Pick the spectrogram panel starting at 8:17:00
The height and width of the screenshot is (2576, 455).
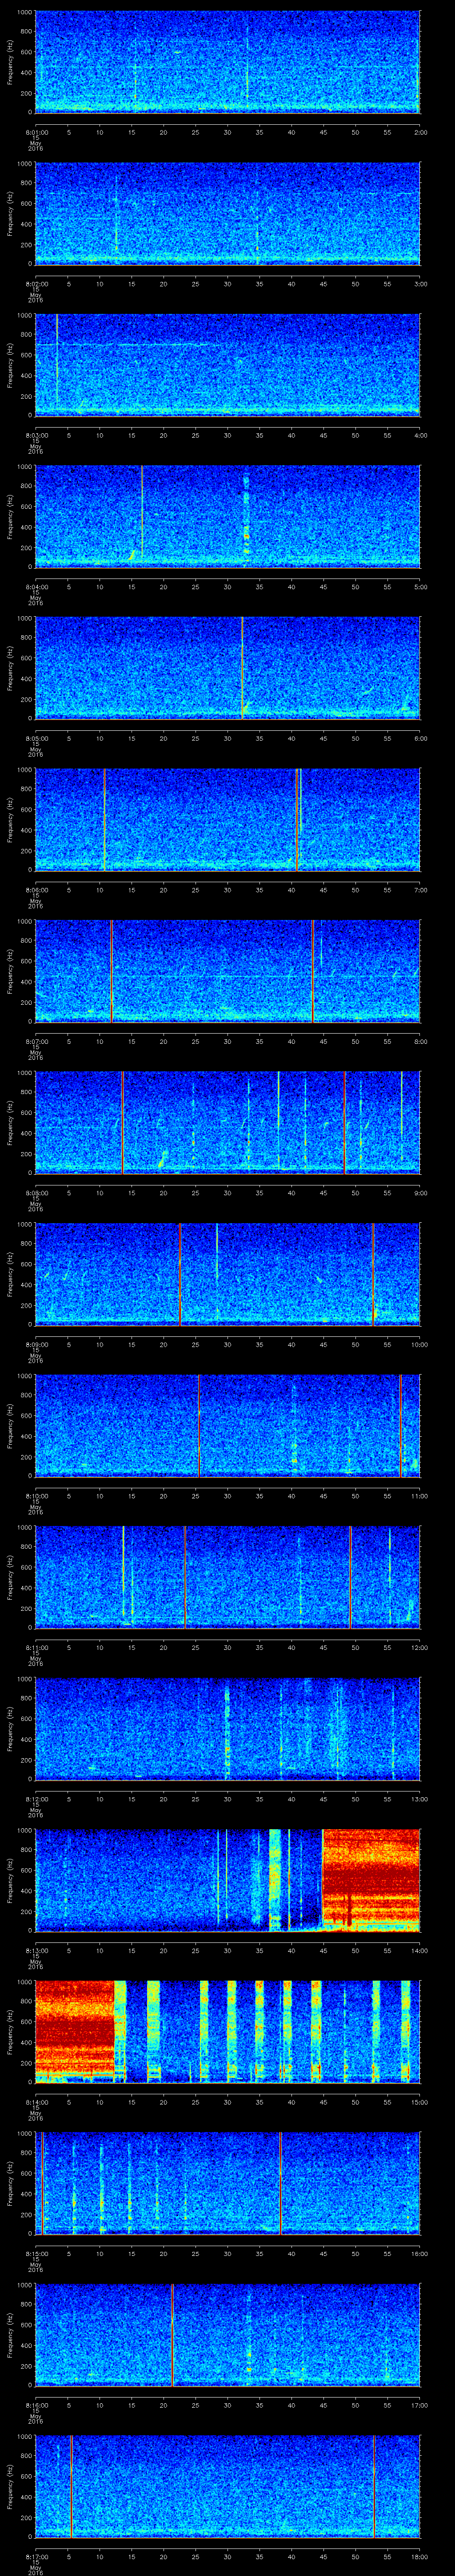[x=227, y=2485]
